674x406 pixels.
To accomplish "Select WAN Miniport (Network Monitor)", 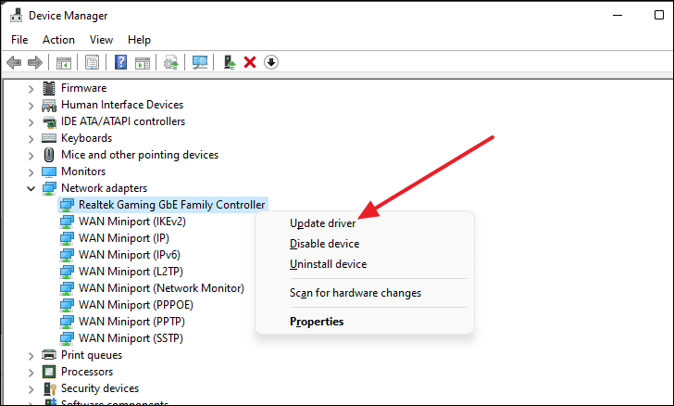I will [161, 288].
